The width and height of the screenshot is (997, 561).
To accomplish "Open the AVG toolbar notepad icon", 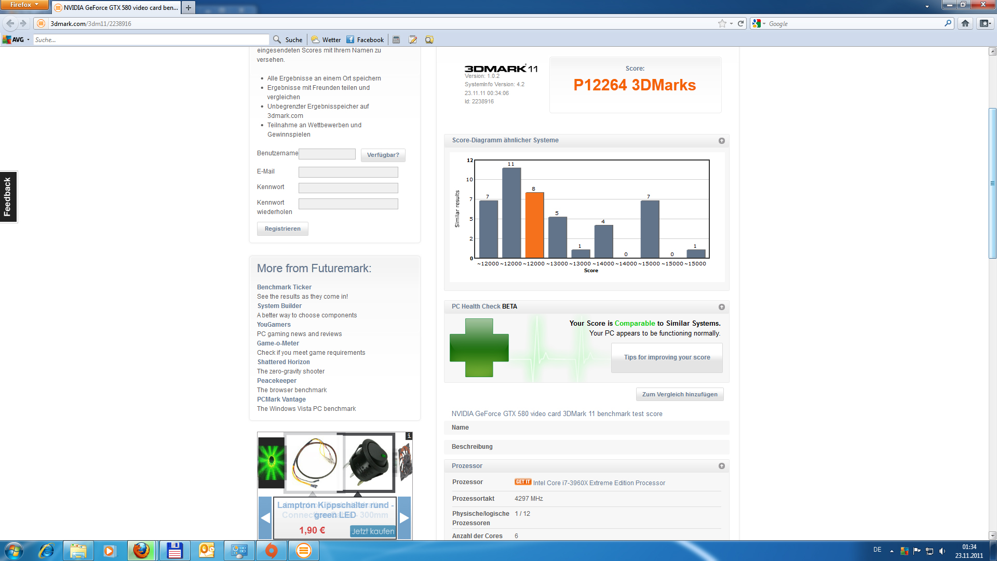I will pos(413,39).
